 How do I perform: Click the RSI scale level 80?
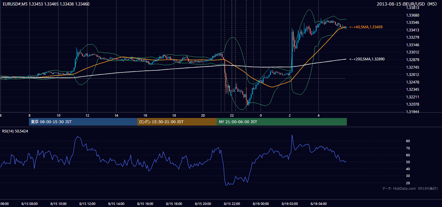click(408, 141)
